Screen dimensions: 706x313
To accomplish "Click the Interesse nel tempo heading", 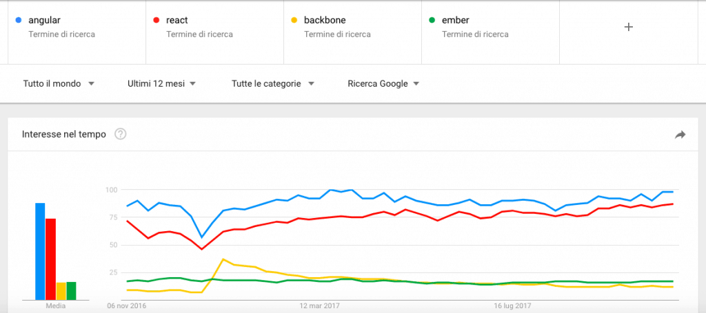I will click(64, 134).
